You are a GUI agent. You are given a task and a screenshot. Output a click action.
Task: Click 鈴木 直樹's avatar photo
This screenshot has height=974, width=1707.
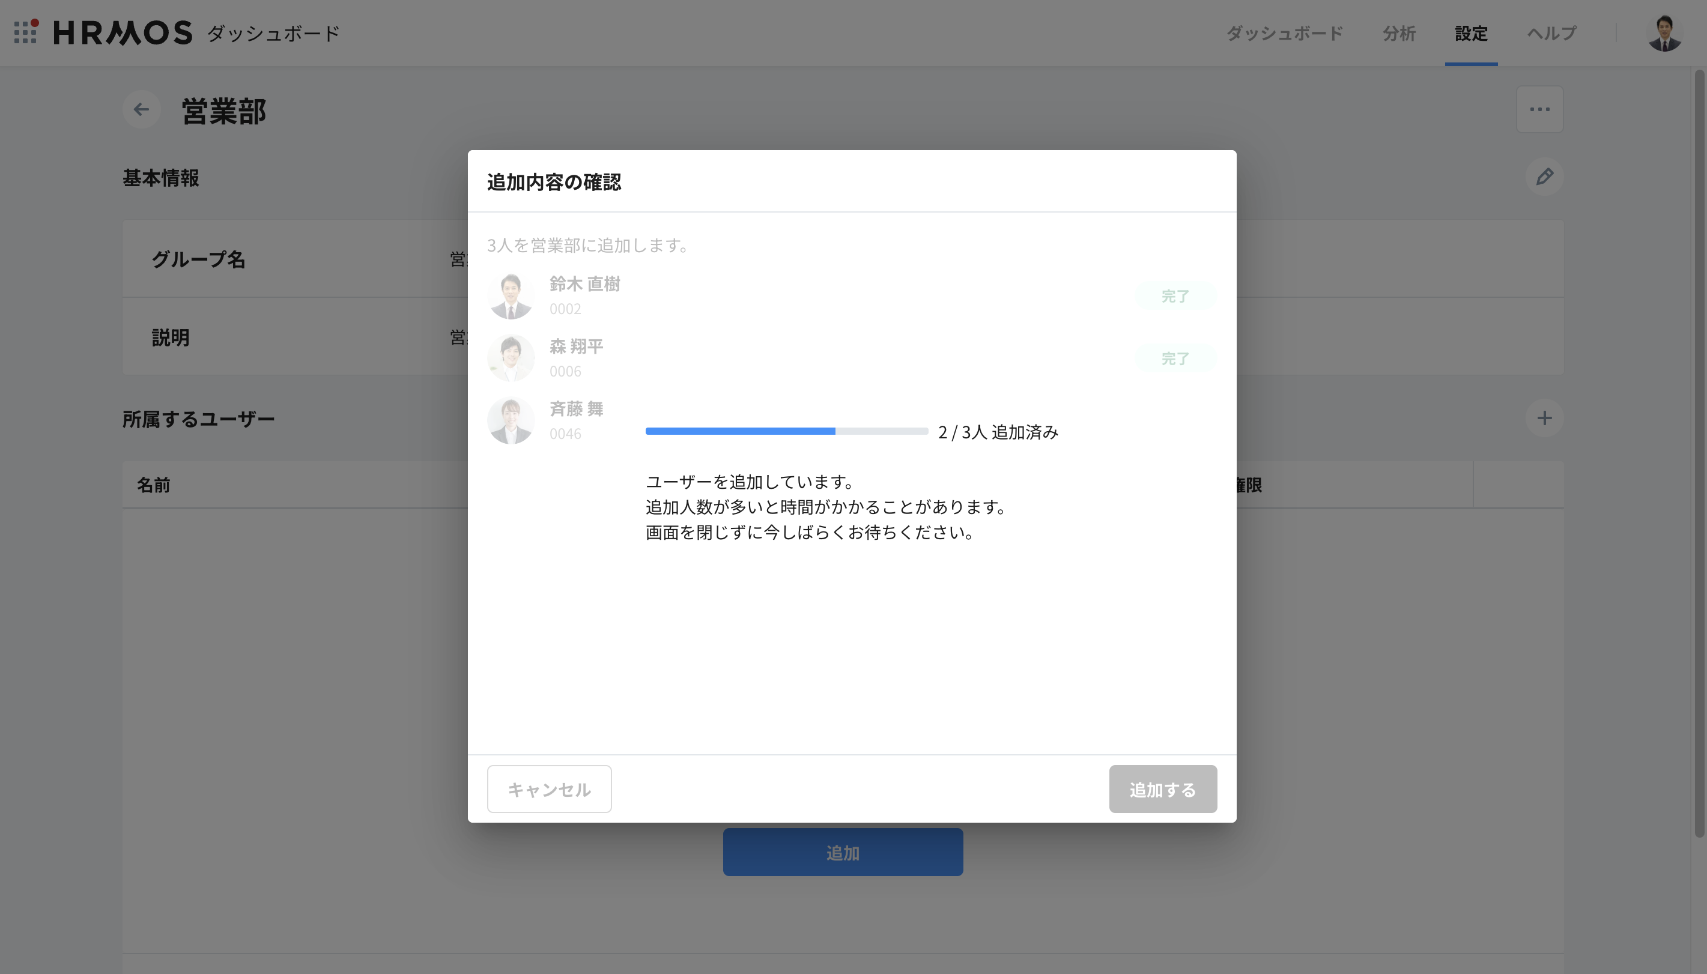pyautogui.click(x=511, y=295)
